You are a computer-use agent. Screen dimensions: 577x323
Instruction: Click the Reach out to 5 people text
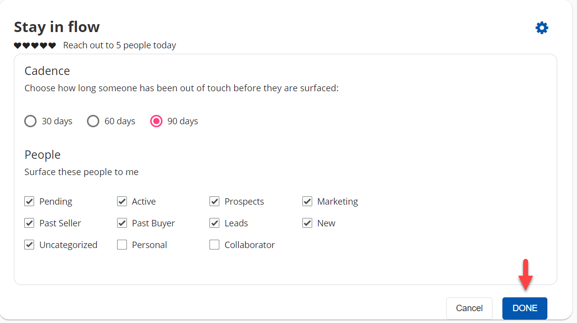(x=120, y=46)
